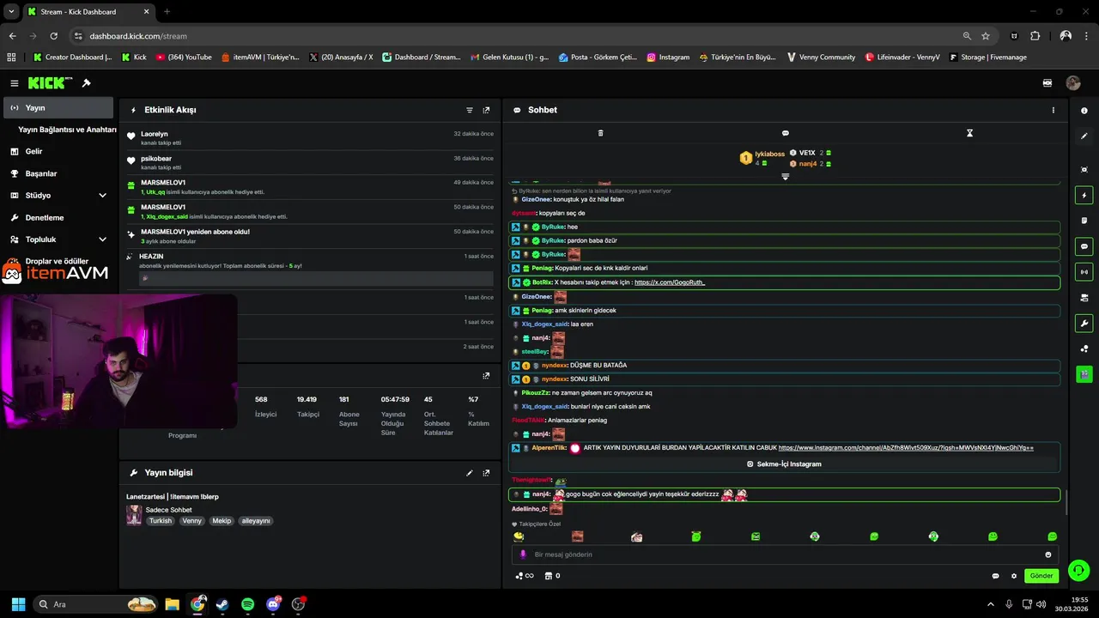Pop out the Etkinlik Akışı panel
The height and width of the screenshot is (618, 1099).
[486, 110]
